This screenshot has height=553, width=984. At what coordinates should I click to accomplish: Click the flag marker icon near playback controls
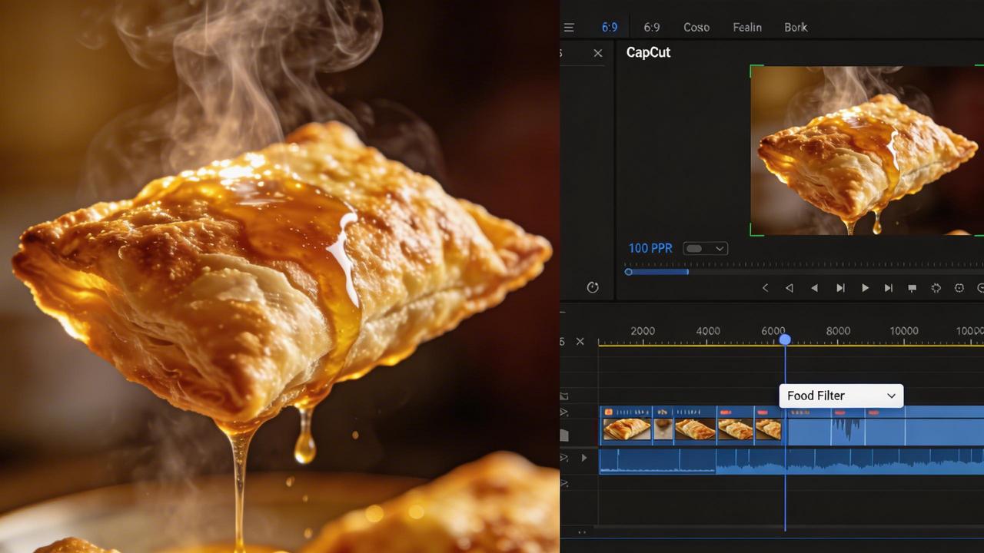coord(912,287)
